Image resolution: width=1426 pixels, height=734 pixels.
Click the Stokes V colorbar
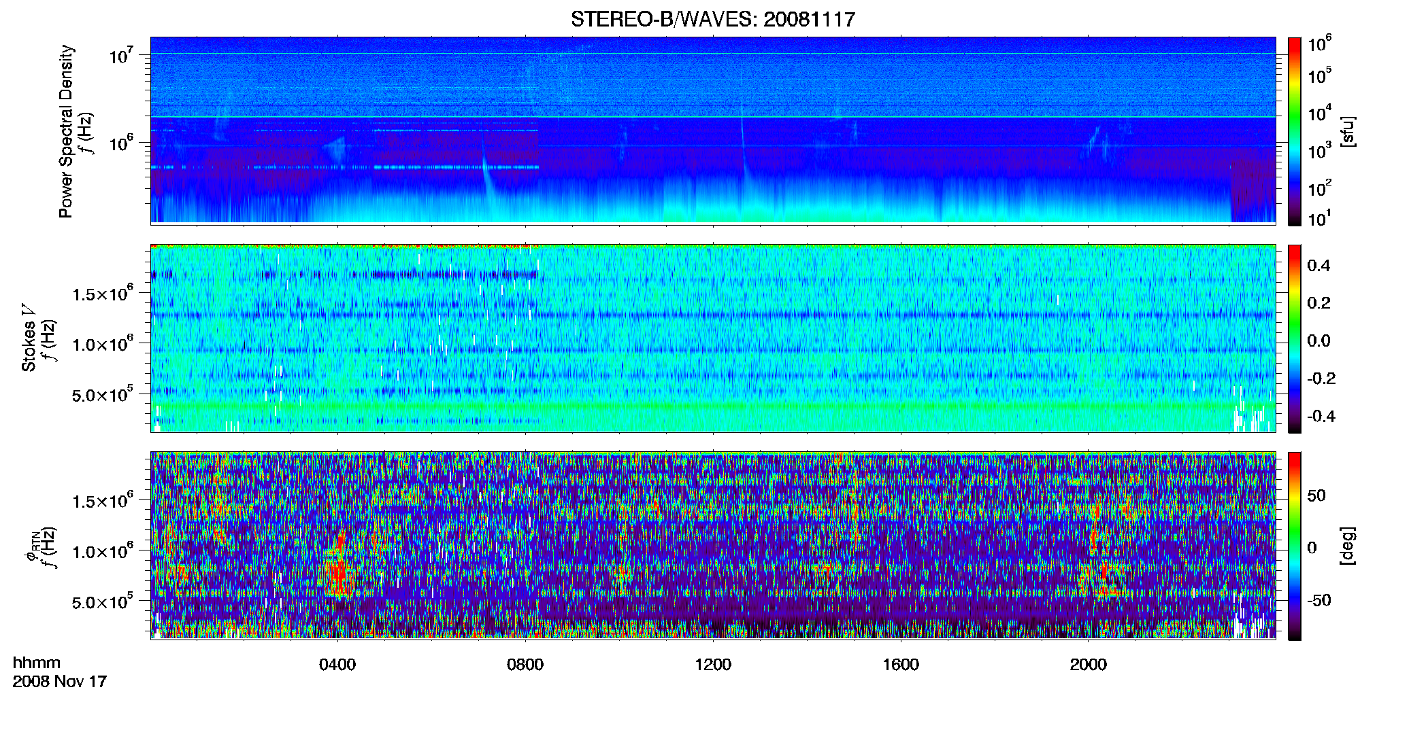coord(1295,338)
